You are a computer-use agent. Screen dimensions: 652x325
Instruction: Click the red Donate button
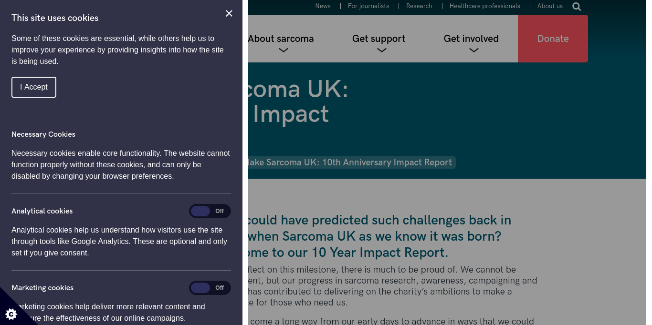[553, 39]
